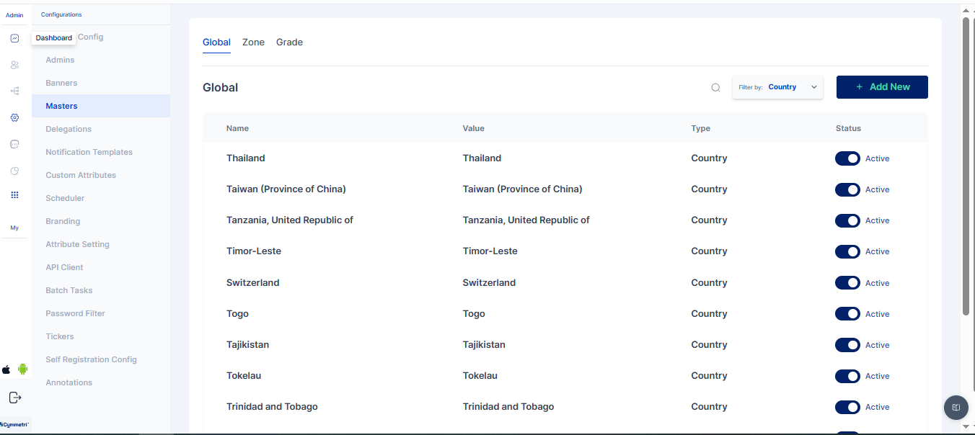The height and width of the screenshot is (435, 975).
Task: Click Thailand in the Name column
Action: (246, 158)
